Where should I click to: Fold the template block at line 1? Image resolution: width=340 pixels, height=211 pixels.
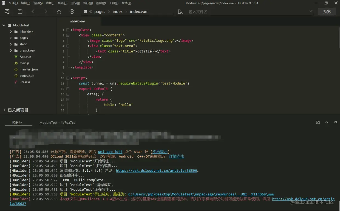click(x=68, y=30)
